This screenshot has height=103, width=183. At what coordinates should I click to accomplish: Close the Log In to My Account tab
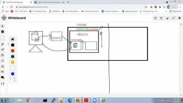[x=63, y=2]
